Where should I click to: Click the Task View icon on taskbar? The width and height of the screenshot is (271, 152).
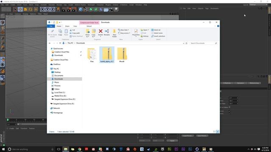coord(58,149)
